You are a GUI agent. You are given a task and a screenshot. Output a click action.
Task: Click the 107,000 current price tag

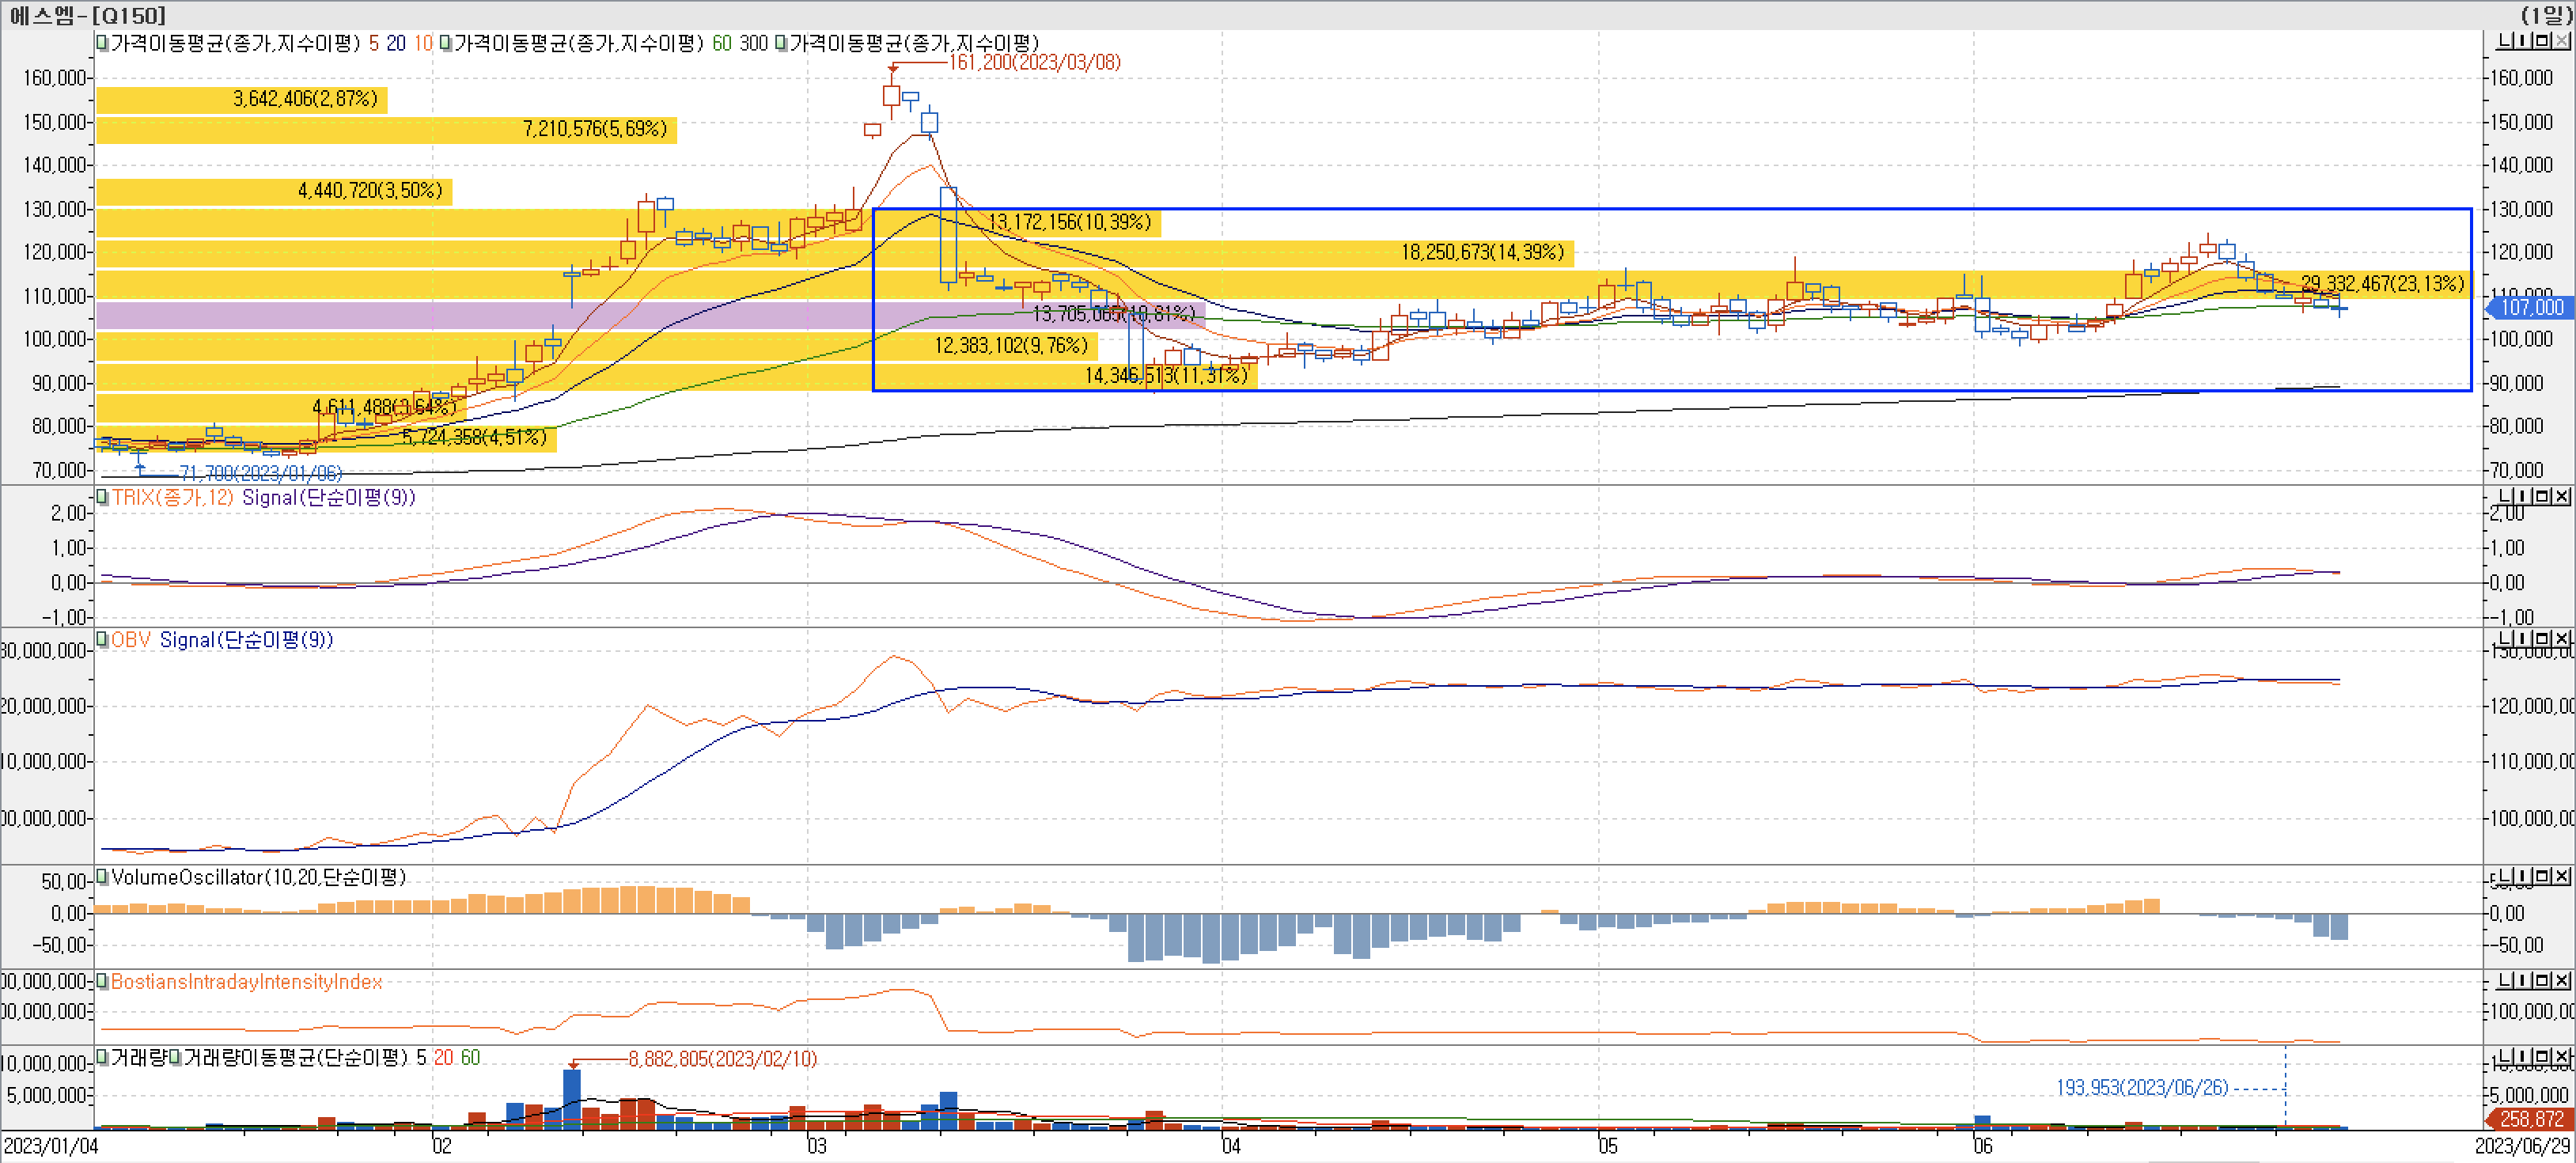coord(2532,307)
